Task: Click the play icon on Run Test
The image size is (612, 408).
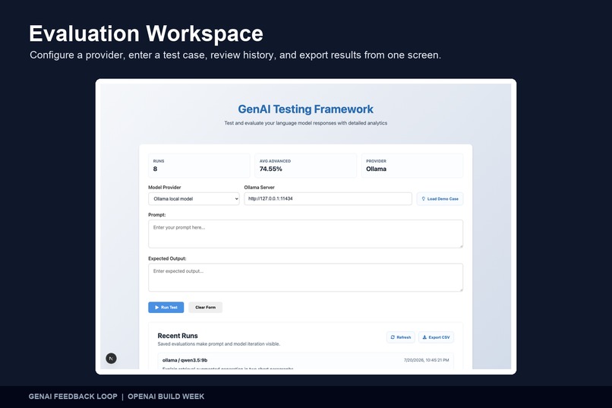Action: [157, 307]
